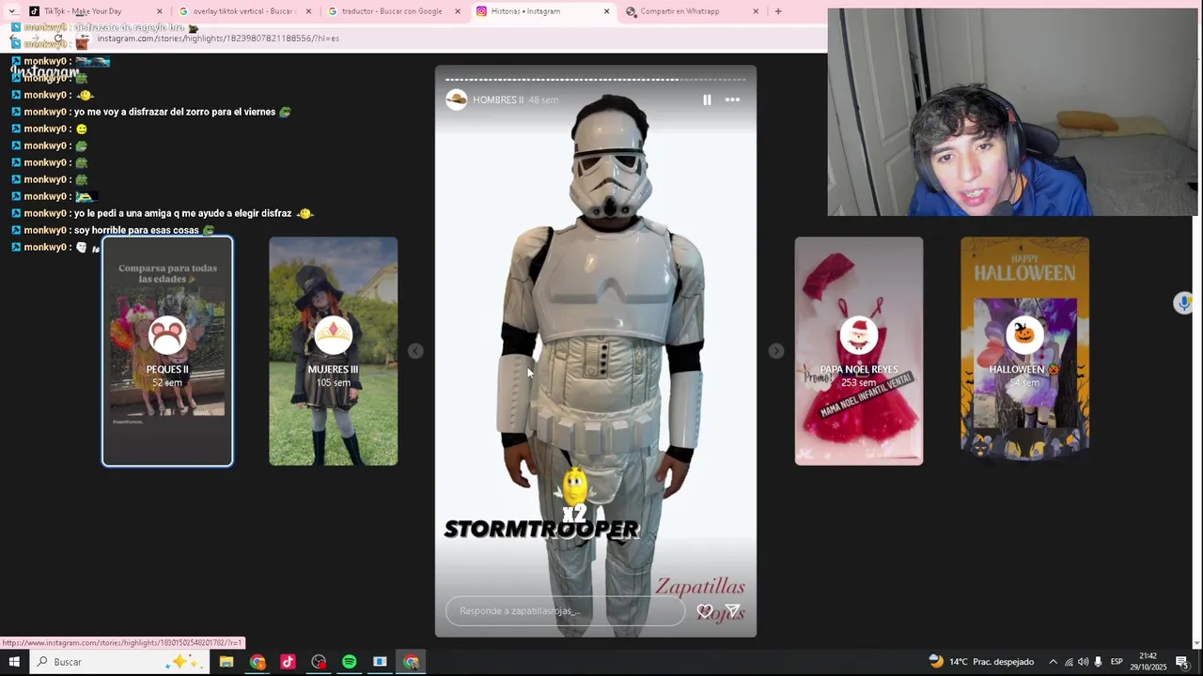Advance to the next story arrow
Screen dimensions: 1203x676
coord(775,351)
